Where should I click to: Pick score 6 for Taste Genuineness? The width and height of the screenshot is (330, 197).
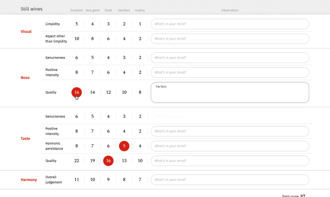(76, 116)
